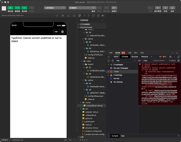This screenshot has width=181, height=142.
Task: Open the mini program capsule menu dots
Action: tap(56, 32)
